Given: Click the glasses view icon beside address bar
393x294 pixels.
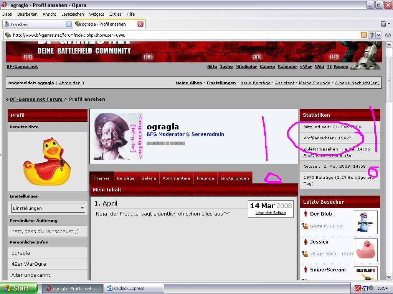Looking at the screenshot, I should point(388,35).
